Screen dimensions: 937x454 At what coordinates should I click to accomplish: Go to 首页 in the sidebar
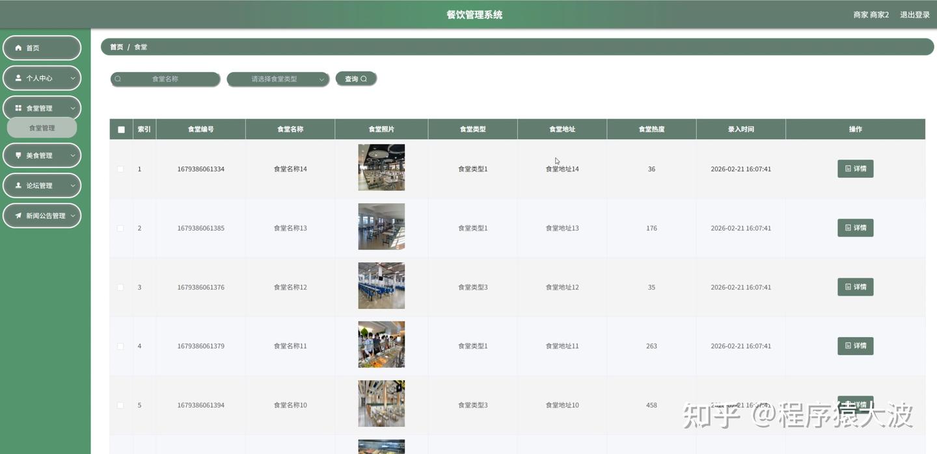coord(42,48)
